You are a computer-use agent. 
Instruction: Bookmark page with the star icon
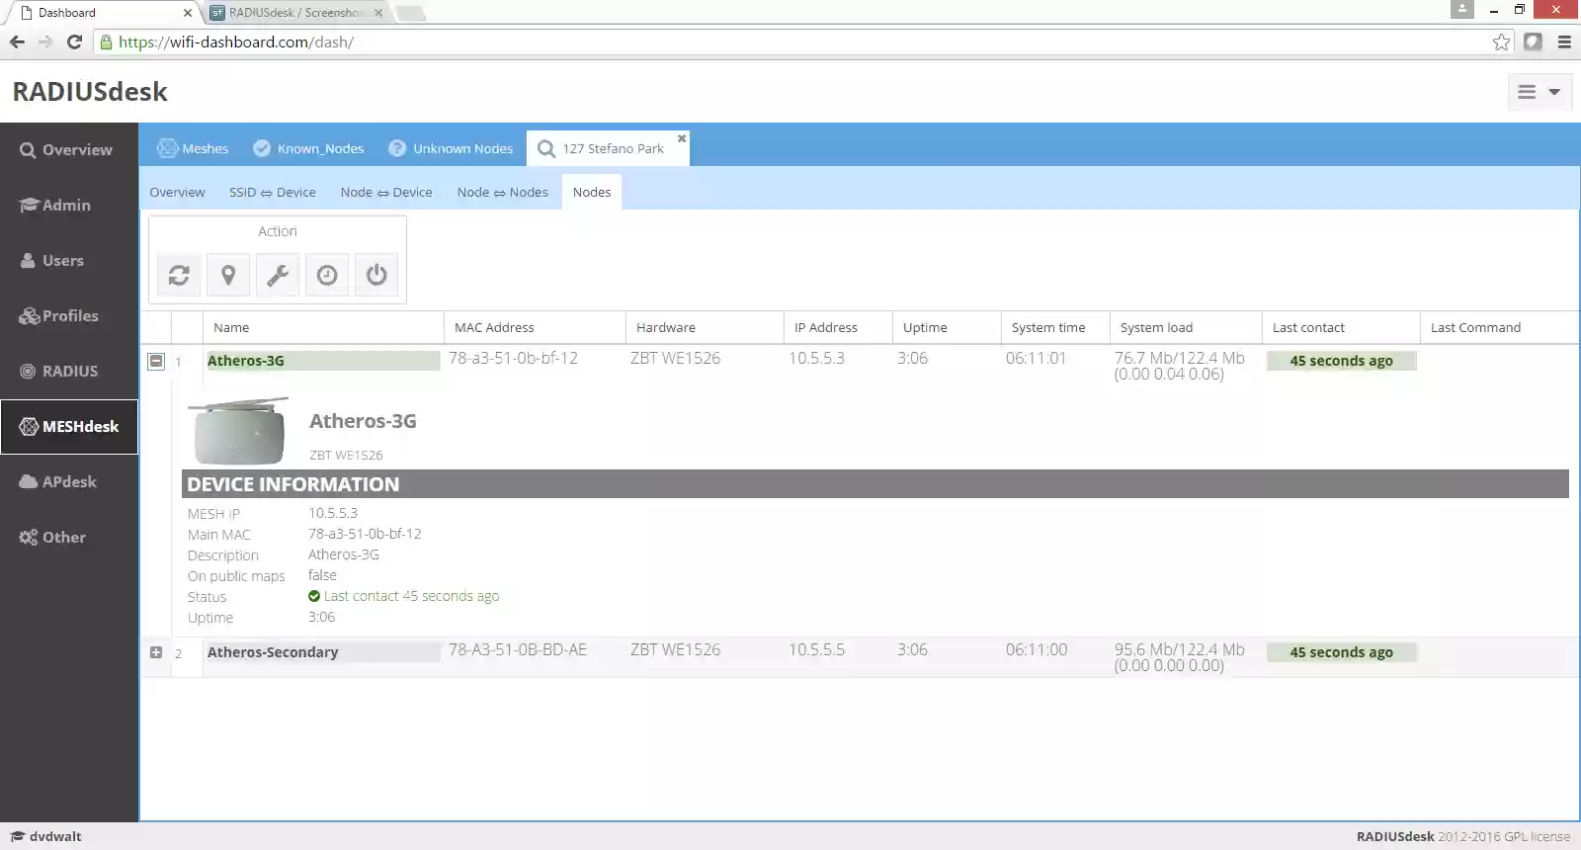(1501, 42)
